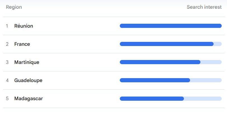The width and height of the screenshot is (227, 113).
Task: Open the France region entry
Action: coord(22,44)
